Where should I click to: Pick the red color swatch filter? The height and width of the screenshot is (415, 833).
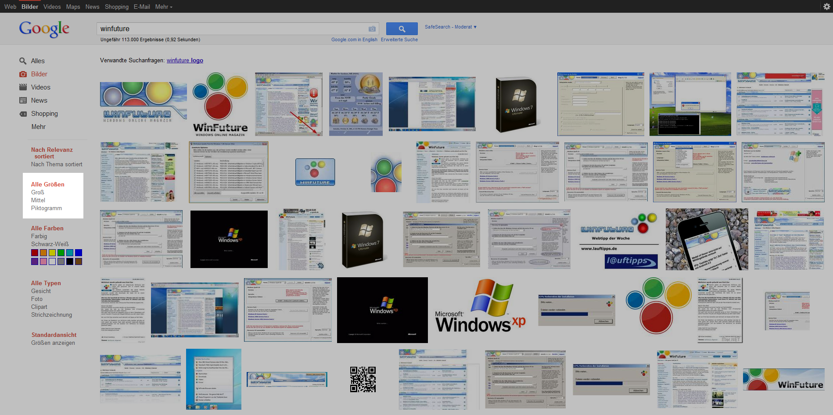pos(35,253)
